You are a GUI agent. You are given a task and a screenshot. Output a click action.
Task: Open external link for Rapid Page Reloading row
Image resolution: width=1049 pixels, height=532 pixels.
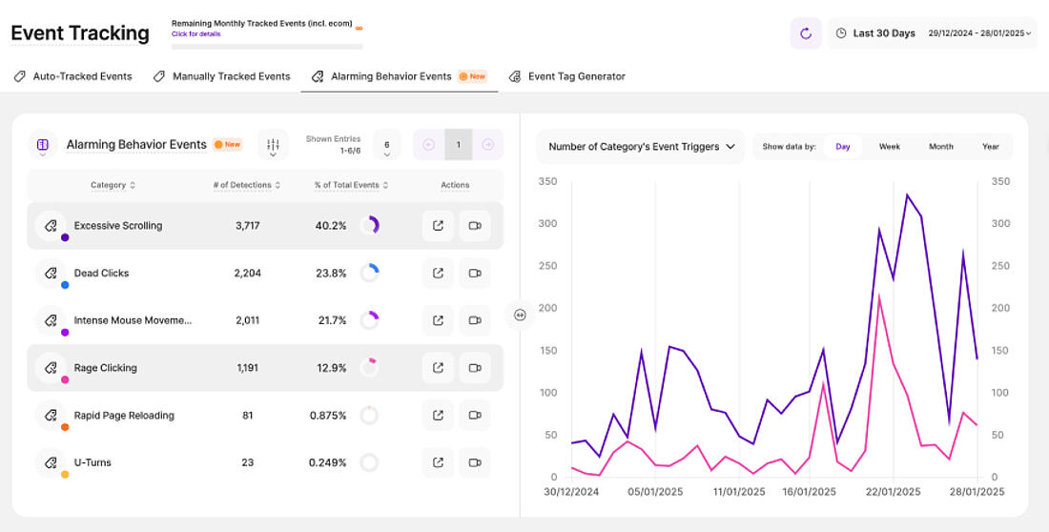(439, 415)
